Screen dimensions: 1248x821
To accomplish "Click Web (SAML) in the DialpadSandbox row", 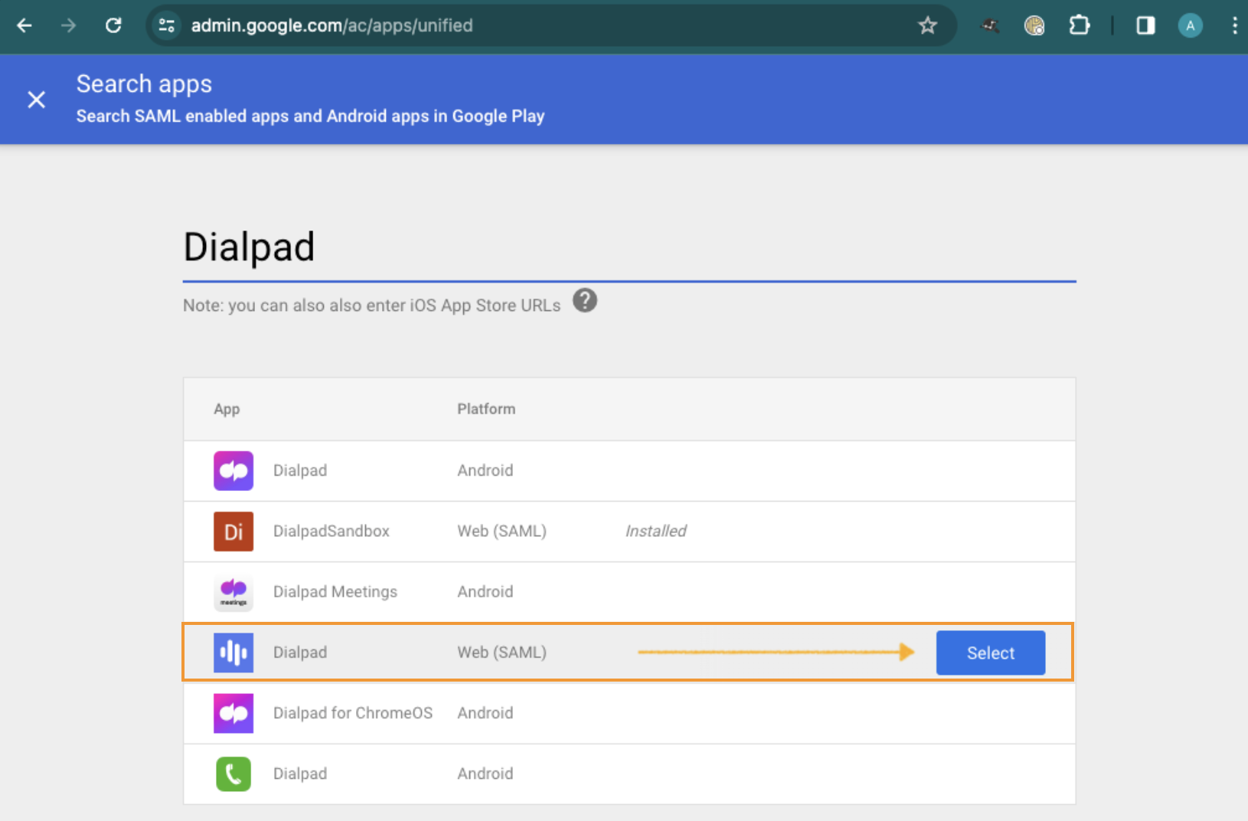I will pos(501,531).
